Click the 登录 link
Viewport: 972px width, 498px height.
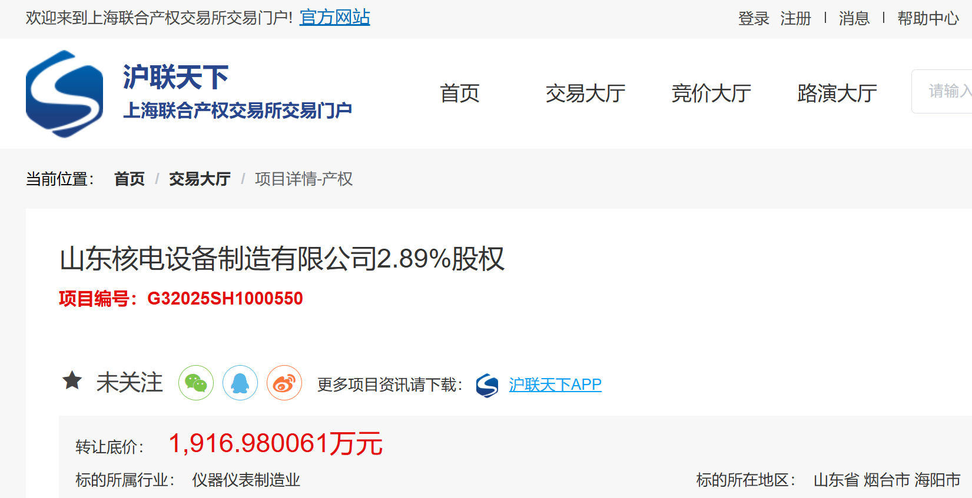pos(754,19)
